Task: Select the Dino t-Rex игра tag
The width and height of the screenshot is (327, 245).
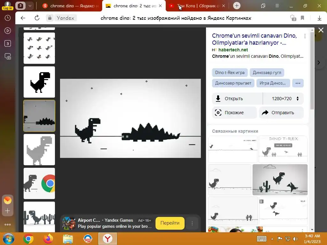Action: click(x=230, y=72)
